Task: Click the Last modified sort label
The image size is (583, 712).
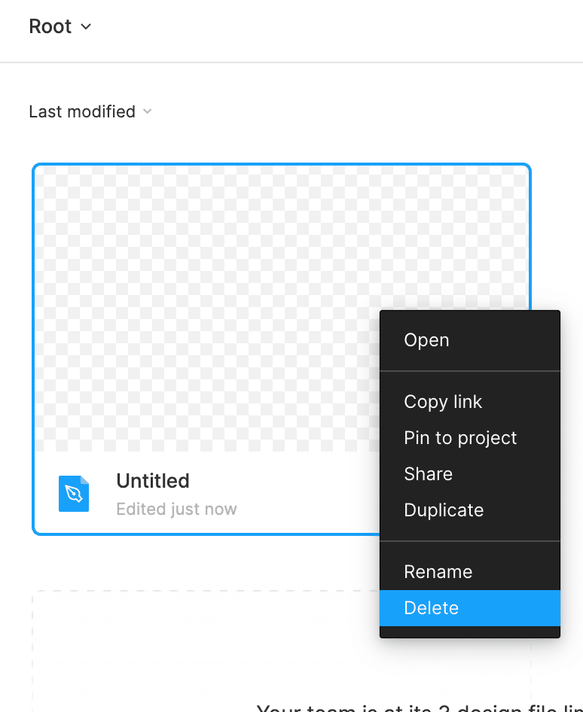Action: [82, 112]
